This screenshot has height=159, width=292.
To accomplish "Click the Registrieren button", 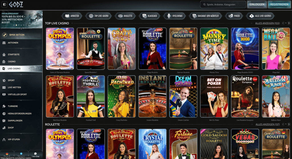I will tap(279, 5).
